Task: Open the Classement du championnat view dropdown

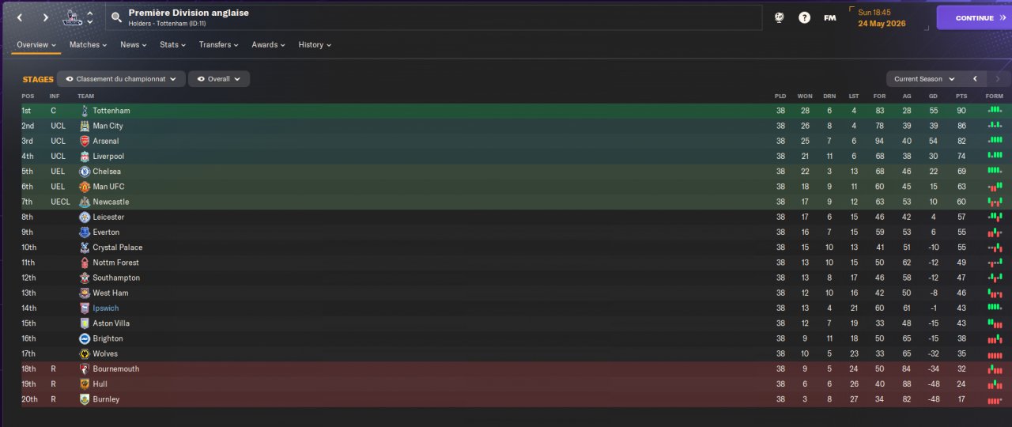Action: pos(122,79)
